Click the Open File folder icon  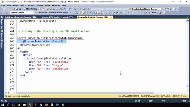14,9
